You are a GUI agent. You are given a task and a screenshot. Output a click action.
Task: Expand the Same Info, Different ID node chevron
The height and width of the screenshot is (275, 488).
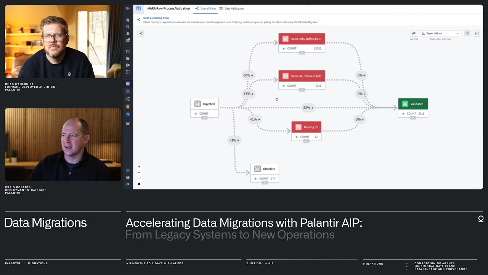(x=302, y=53)
